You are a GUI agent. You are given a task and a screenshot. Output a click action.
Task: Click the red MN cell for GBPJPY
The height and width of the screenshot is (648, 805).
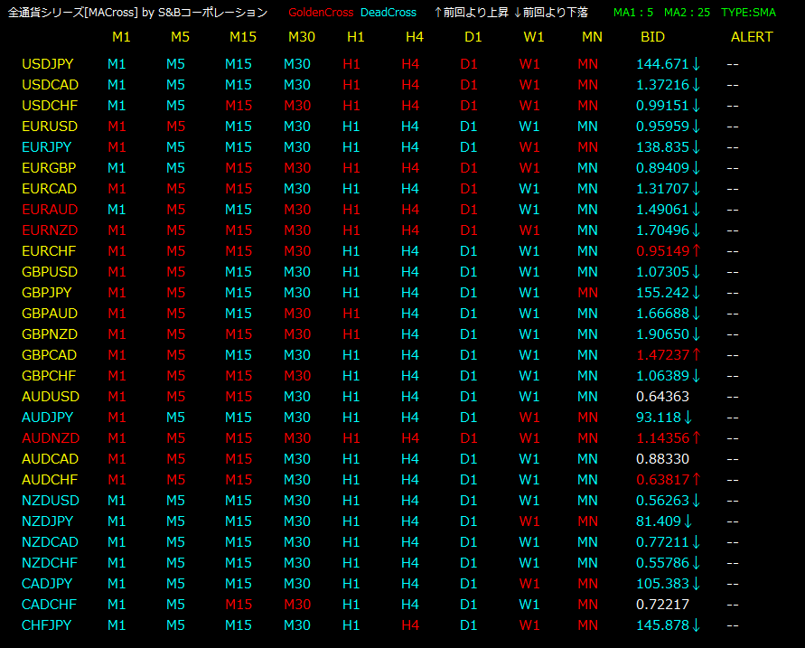[588, 293]
